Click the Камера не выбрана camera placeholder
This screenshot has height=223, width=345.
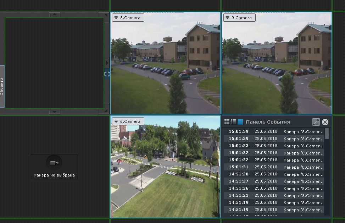(54, 166)
